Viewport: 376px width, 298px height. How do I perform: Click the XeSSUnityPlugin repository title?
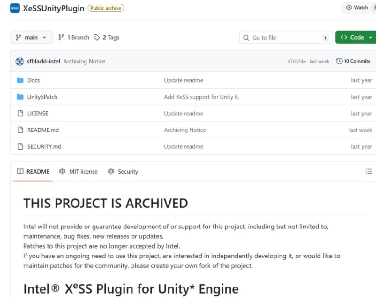click(x=54, y=8)
